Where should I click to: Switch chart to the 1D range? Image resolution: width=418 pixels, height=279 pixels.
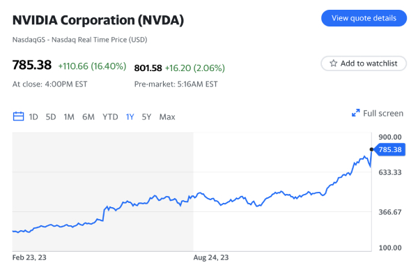pos(33,116)
